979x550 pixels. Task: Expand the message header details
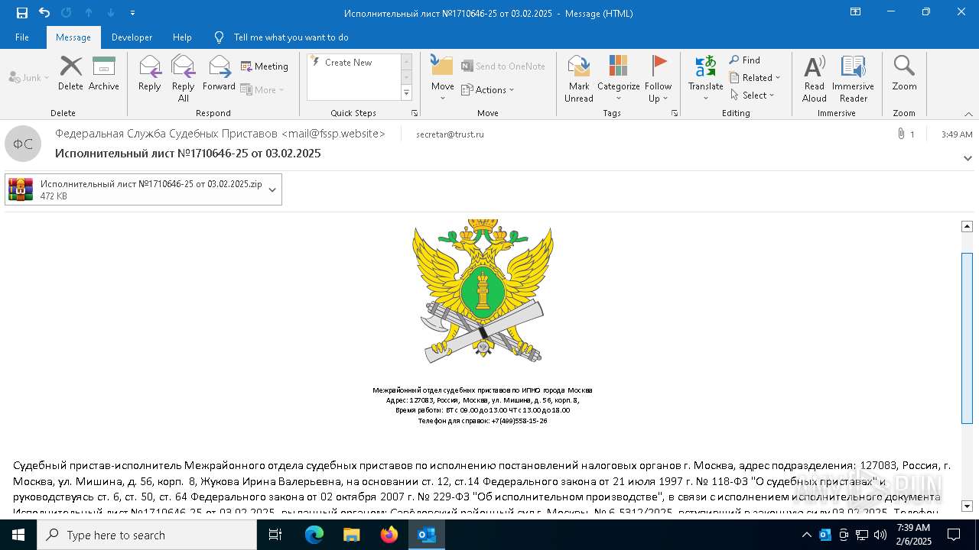point(968,159)
